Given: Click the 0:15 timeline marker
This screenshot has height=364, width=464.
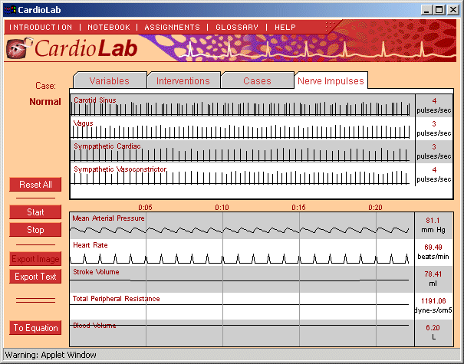Looking at the screenshot, I should (298, 207).
